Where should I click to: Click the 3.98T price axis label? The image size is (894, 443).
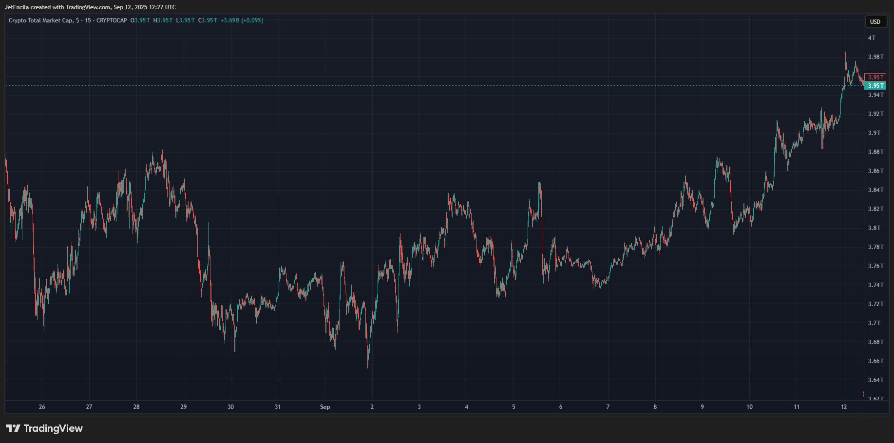point(875,57)
